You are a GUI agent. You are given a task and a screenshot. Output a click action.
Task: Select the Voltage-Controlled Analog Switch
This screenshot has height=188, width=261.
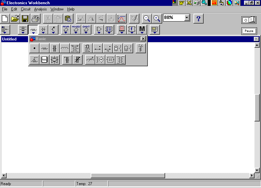pyautogui.click(x=54, y=60)
